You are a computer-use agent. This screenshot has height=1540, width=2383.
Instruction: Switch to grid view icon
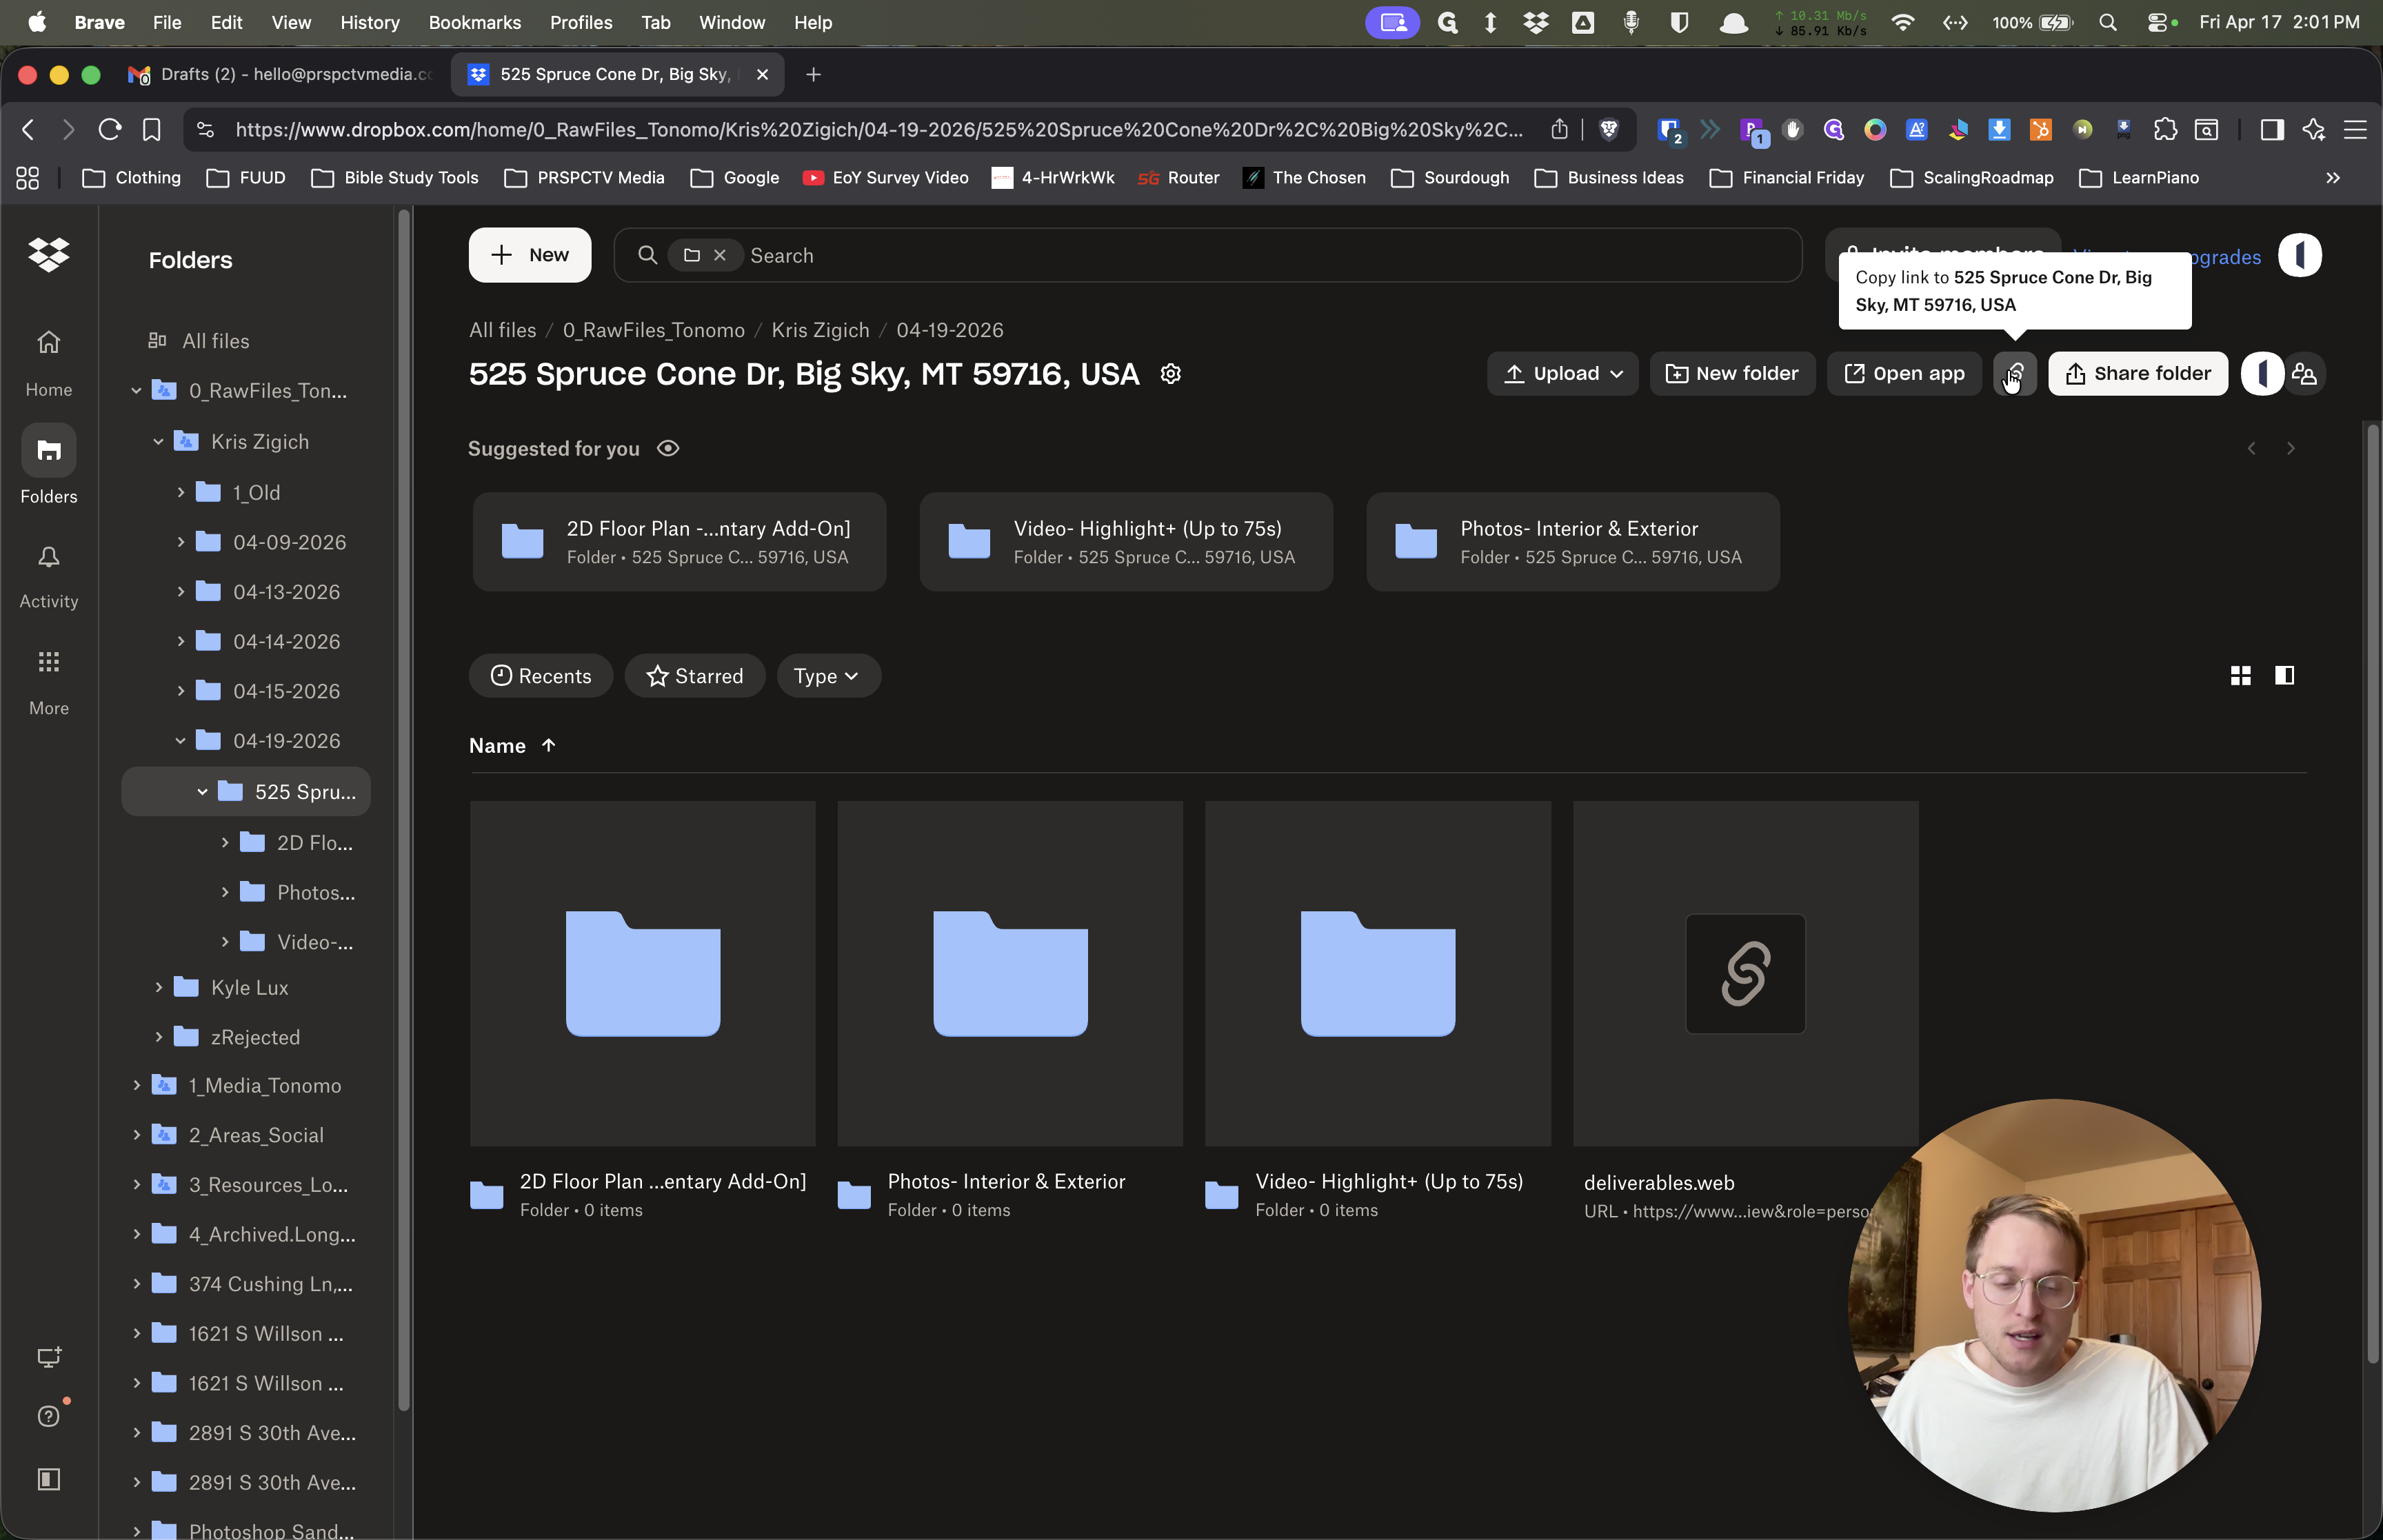(x=2240, y=676)
